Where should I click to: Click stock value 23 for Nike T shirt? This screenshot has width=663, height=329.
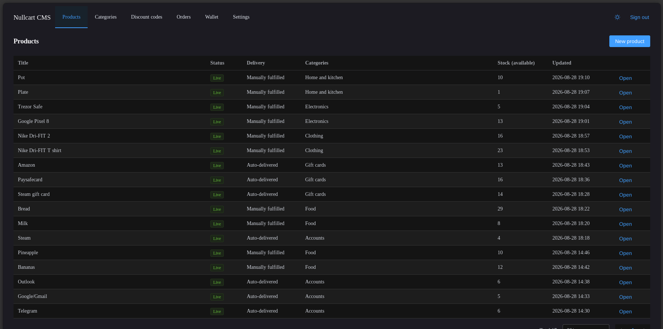[500, 150]
